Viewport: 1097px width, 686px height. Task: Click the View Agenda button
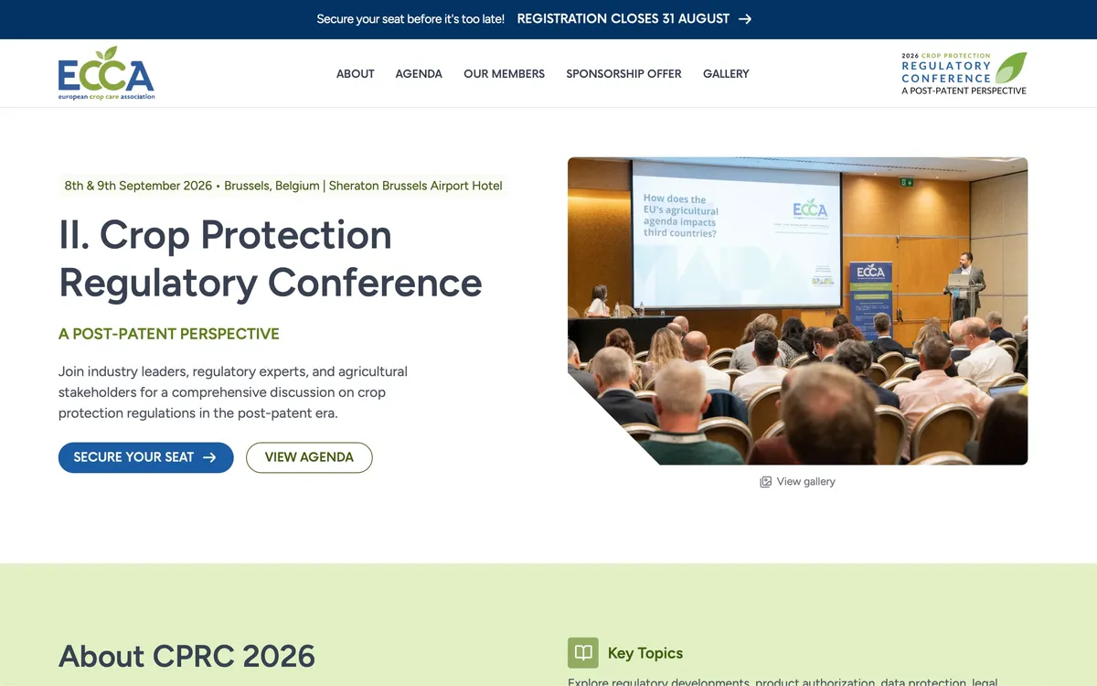pos(309,457)
